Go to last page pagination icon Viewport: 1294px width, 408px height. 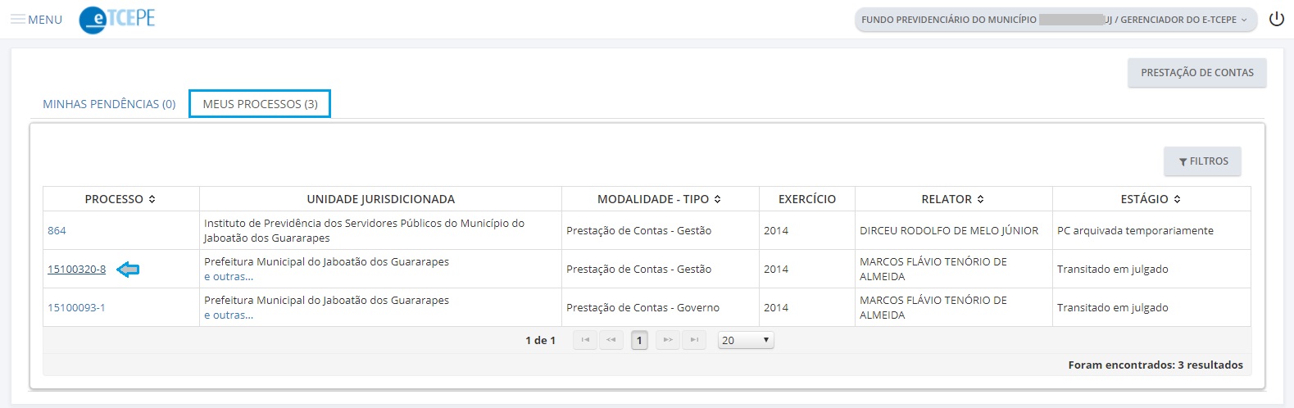click(694, 340)
